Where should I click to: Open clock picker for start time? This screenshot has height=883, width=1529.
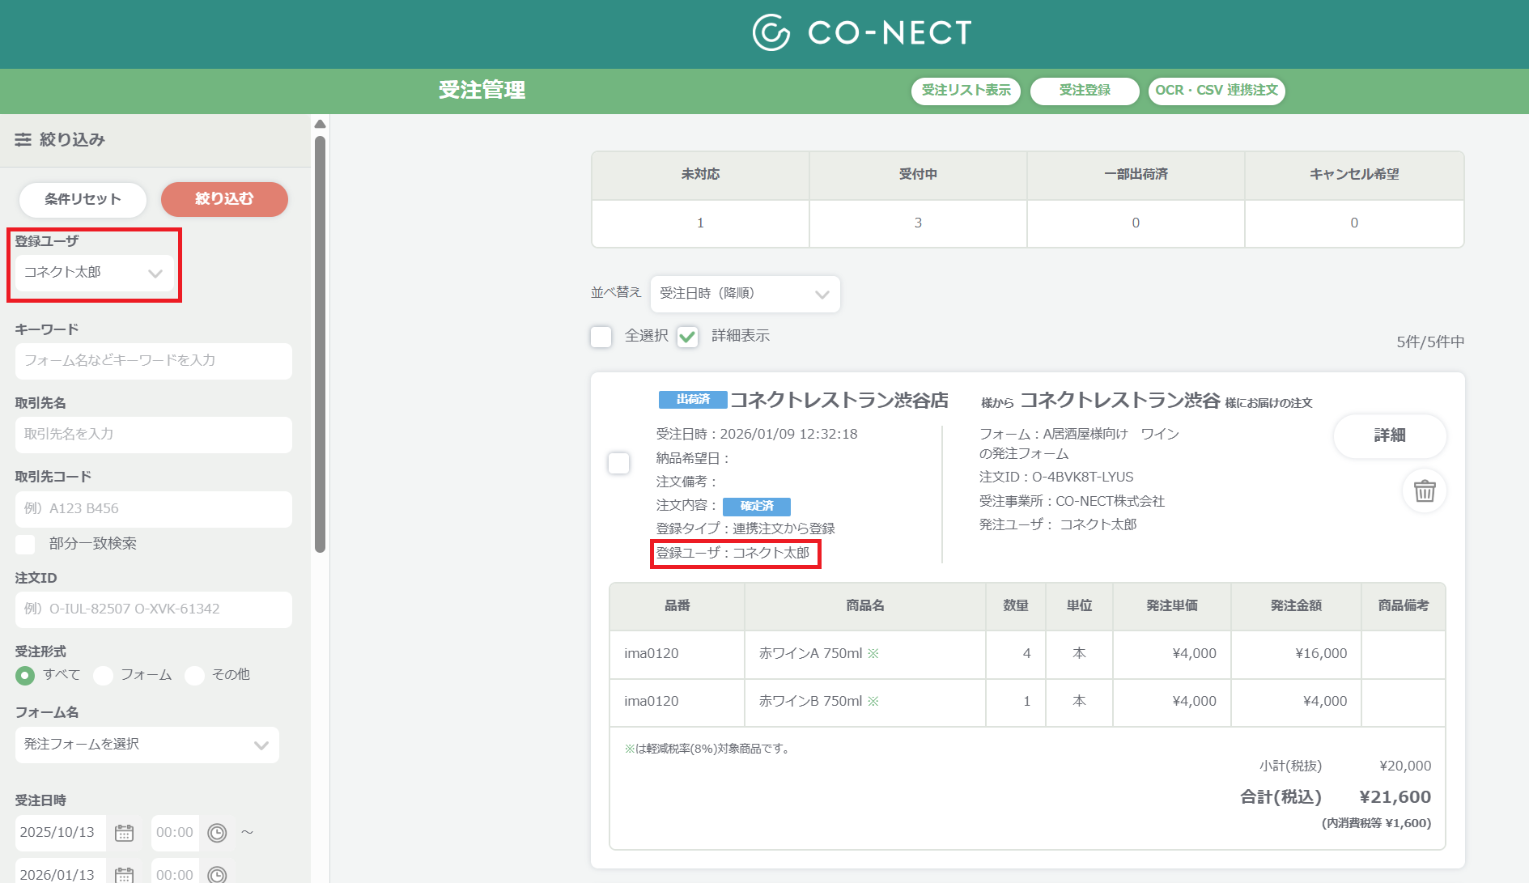pos(217,833)
